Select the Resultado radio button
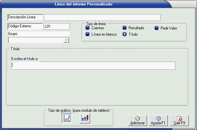 pos(125,28)
